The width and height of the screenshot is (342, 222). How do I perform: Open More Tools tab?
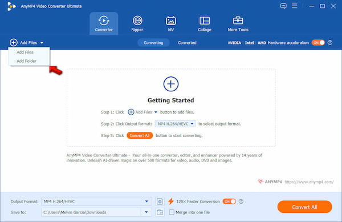click(238, 23)
